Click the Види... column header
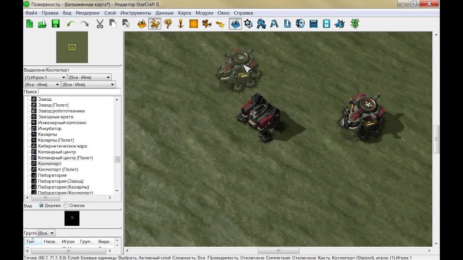This screenshot has height=260, width=463. click(x=105, y=242)
